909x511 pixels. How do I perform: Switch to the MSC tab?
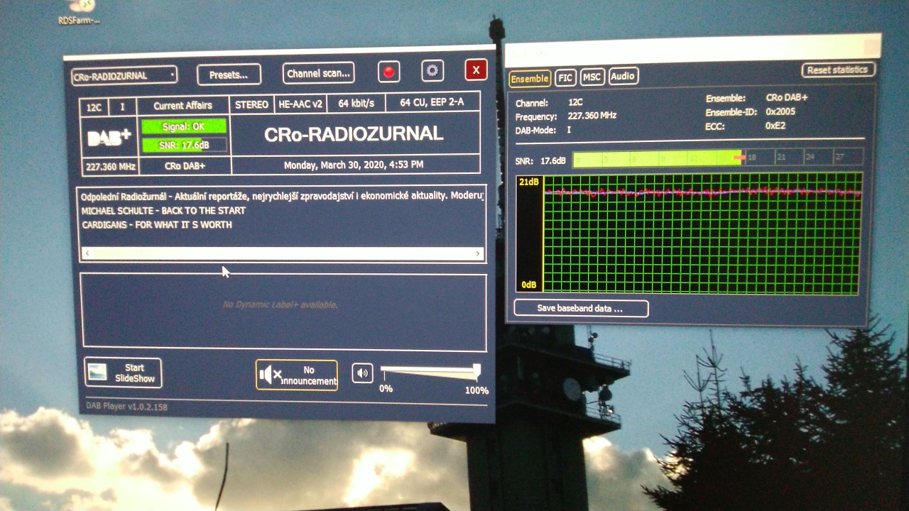[x=592, y=77]
